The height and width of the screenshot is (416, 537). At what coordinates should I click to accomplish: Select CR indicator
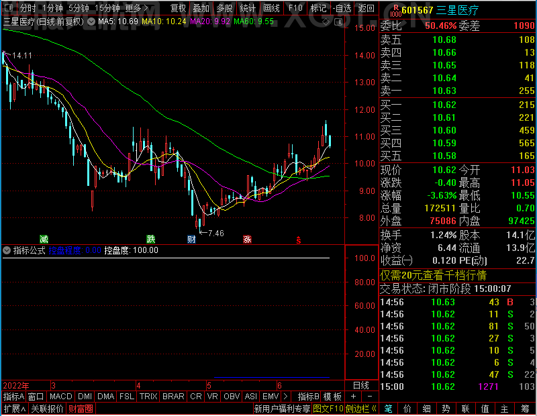(196, 397)
